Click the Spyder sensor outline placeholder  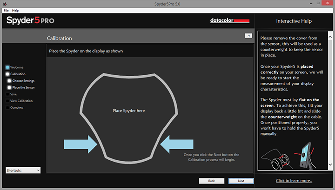[128, 111]
